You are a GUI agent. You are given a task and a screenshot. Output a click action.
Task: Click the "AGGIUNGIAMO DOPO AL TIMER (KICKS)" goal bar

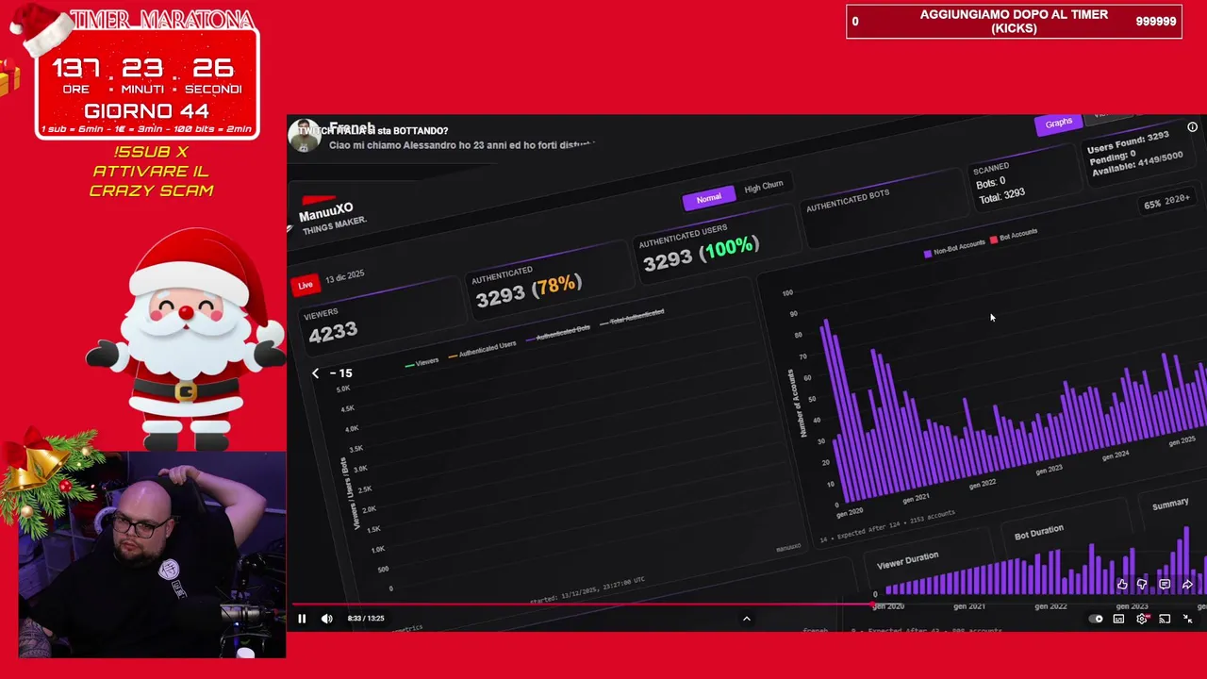tap(1014, 22)
